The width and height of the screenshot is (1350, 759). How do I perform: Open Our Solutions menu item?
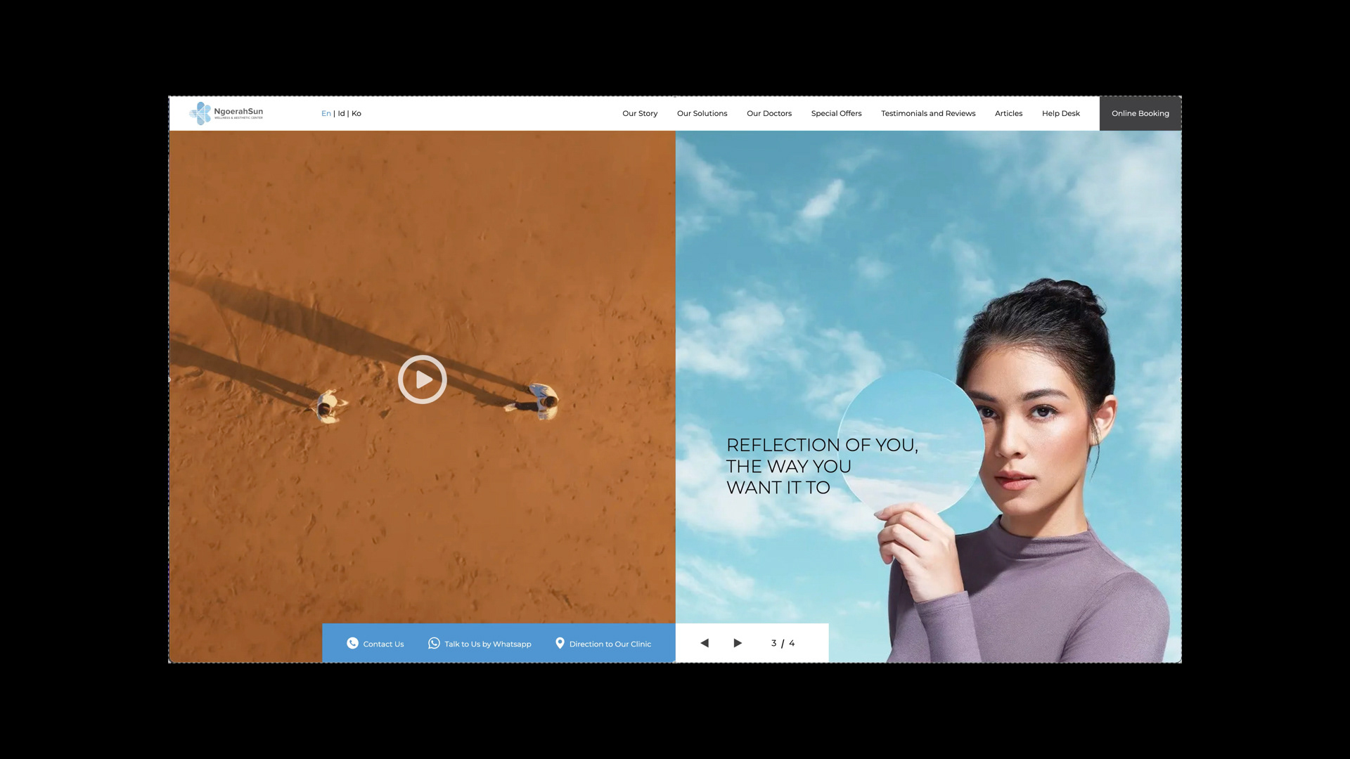tap(702, 113)
